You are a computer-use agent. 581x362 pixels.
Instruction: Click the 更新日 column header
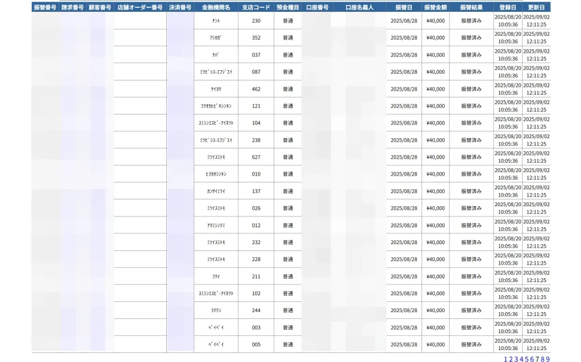[x=536, y=7]
